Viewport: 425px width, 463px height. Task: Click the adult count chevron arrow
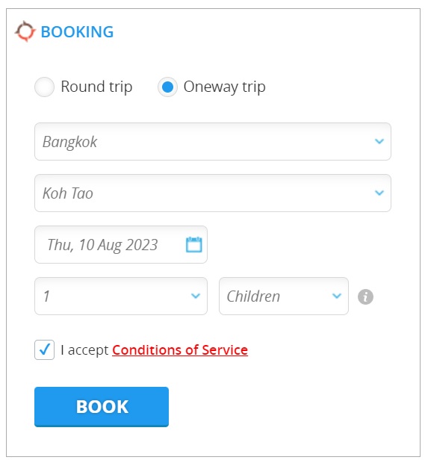point(196,296)
